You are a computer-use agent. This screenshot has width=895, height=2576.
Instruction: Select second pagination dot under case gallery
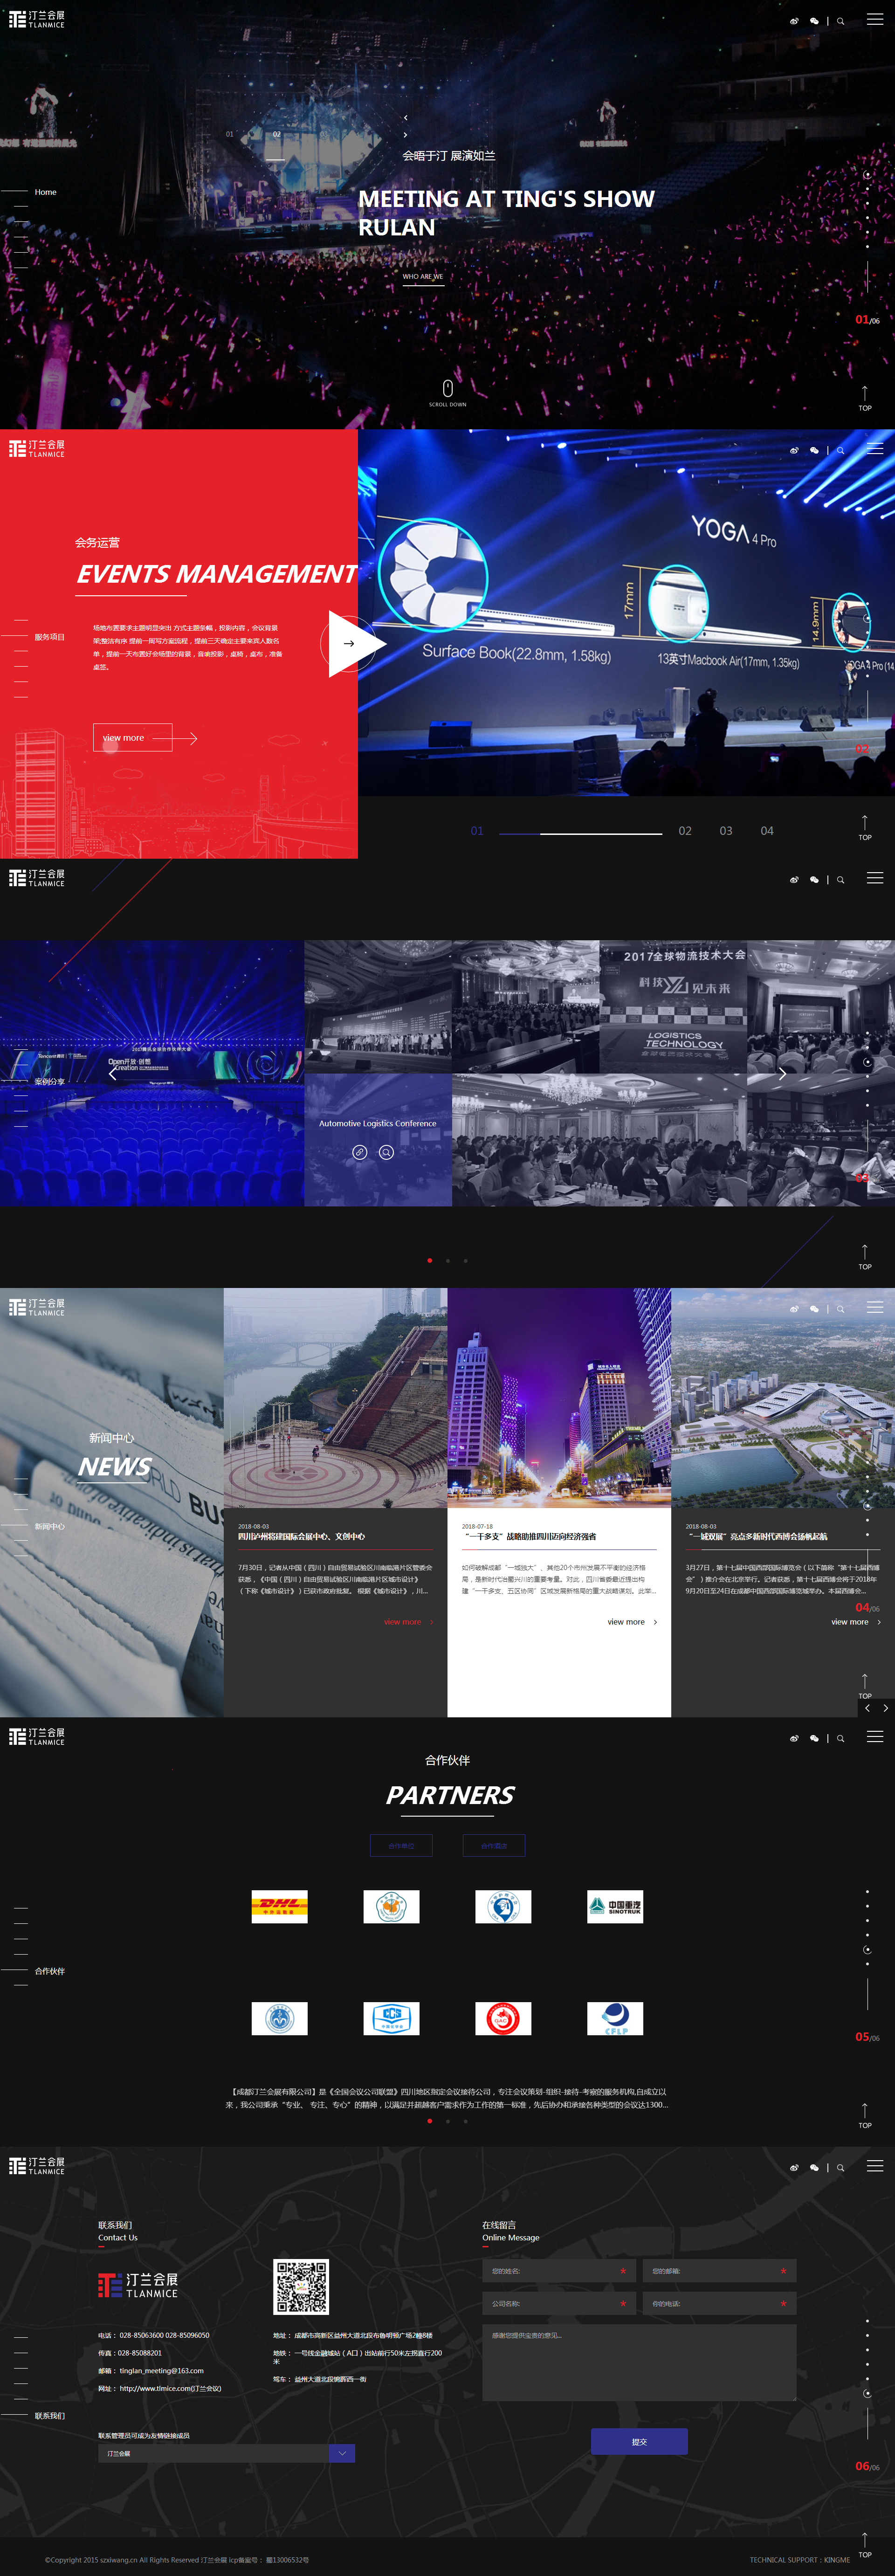point(447,1260)
